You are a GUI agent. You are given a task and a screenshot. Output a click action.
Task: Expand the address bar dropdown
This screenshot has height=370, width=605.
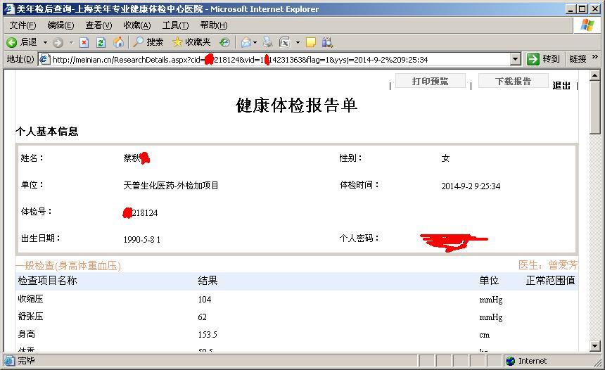[x=515, y=59]
